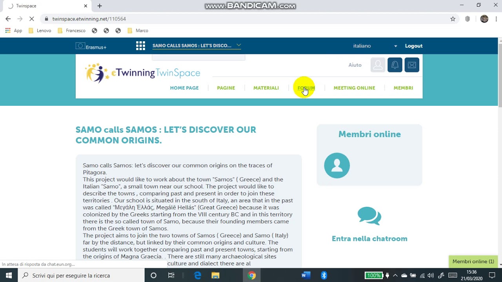Open the Marco bookmarks folder
The image size is (502, 282).
138,31
